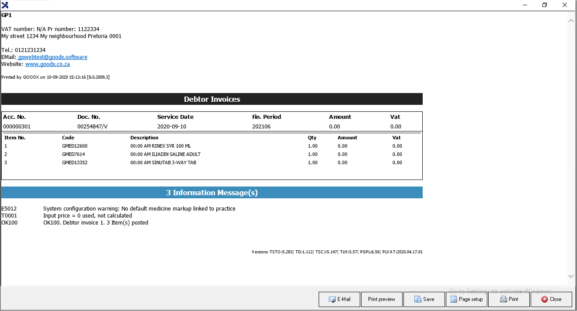Click document number 00254847/V
This screenshot has height=311, width=577.
(x=92, y=127)
